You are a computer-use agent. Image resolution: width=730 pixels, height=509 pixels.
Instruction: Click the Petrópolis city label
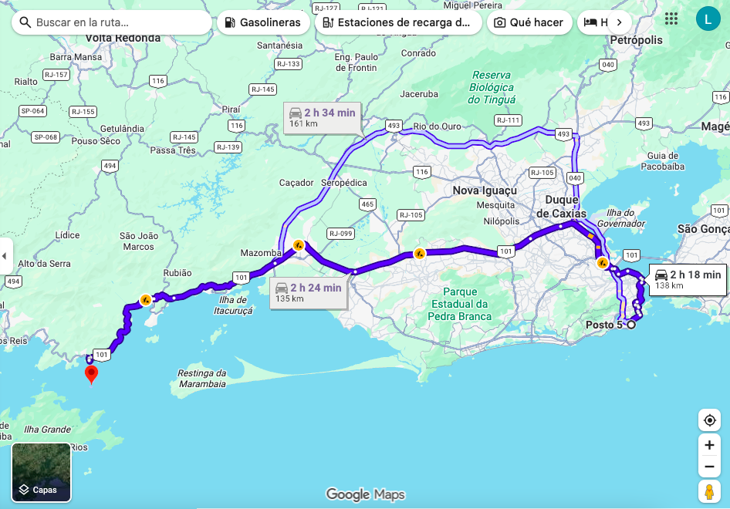click(636, 40)
